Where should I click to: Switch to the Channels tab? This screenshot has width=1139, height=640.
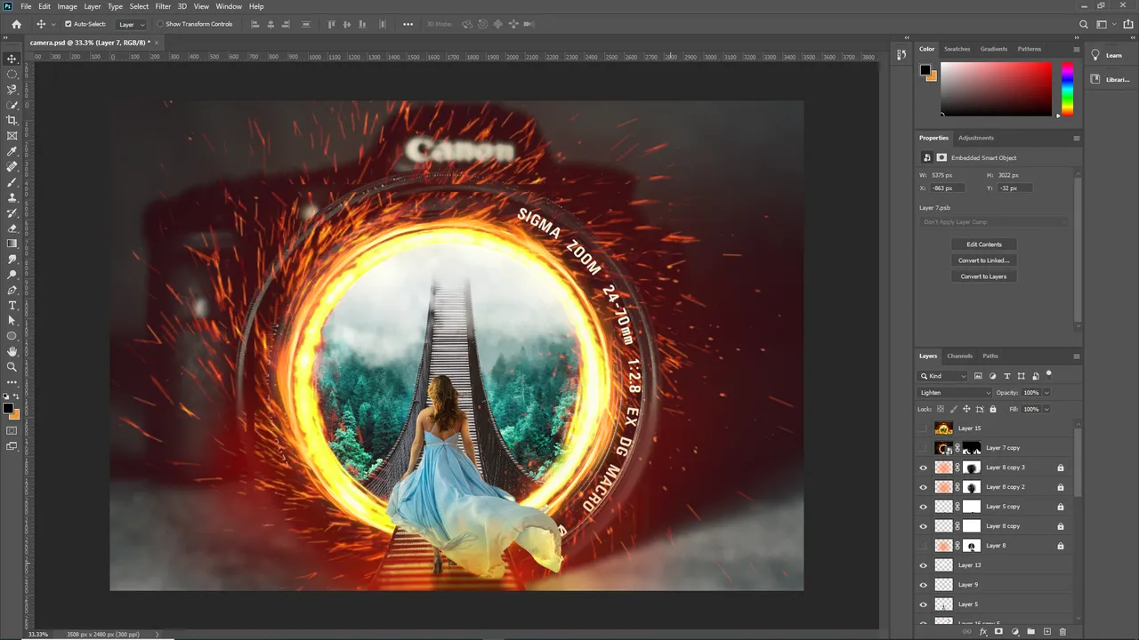(x=959, y=356)
